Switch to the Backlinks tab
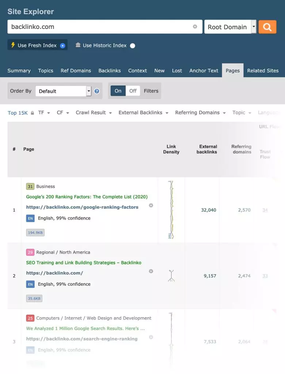285x374 pixels. (x=110, y=70)
